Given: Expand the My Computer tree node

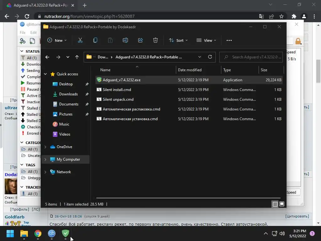Looking at the screenshot, I should point(45,159).
